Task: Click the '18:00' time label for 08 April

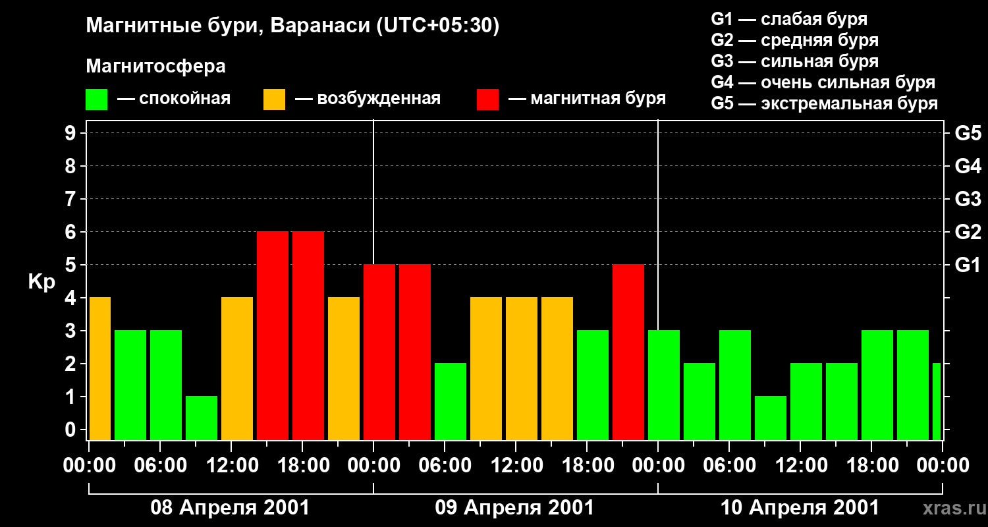Action: pyautogui.click(x=303, y=466)
